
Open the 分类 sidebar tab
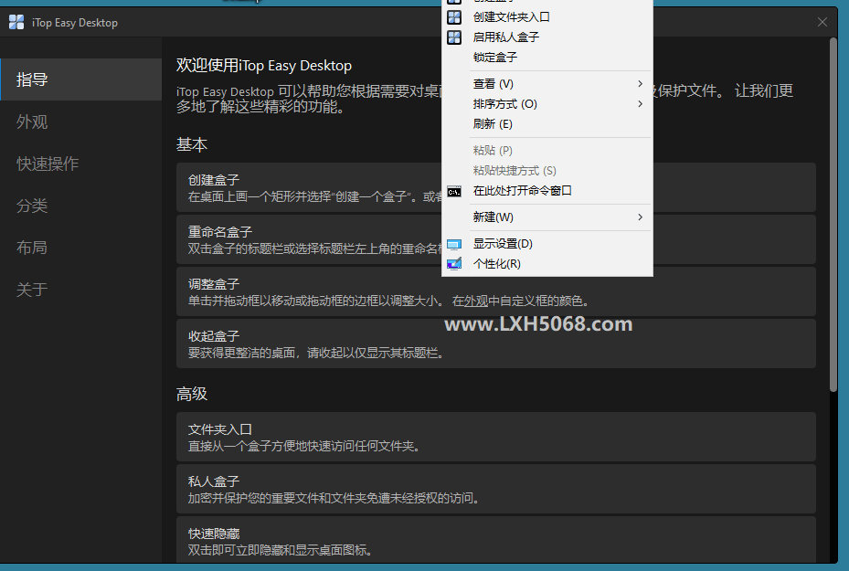(81, 206)
